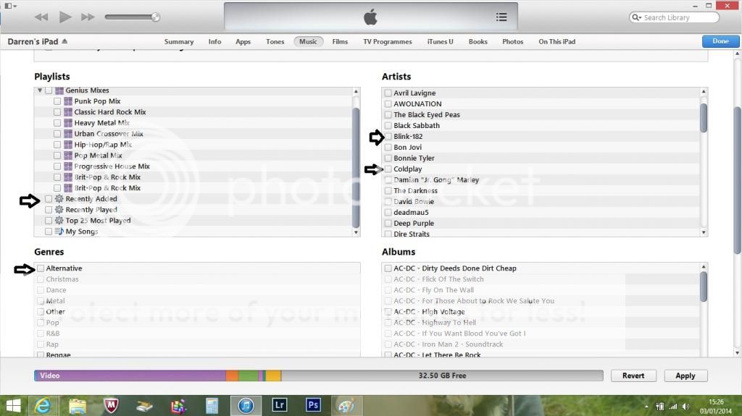Viewport: 742px width, 416px height.
Task: Click the My Songs playlist icon
Action: pyautogui.click(x=59, y=232)
